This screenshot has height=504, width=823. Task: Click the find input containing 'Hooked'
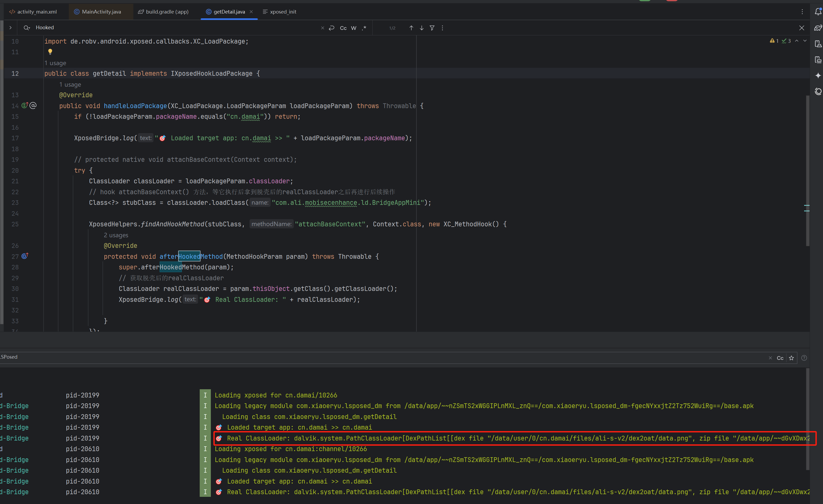[174, 28]
